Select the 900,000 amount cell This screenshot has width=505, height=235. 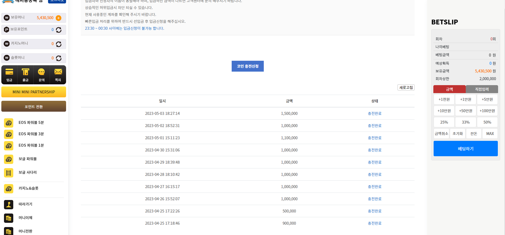[289, 223]
